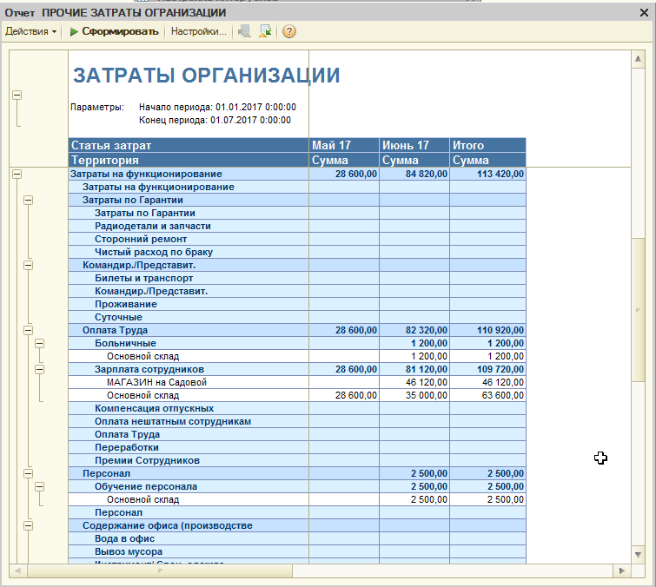Image resolution: width=656 pixels, height=587 pixels.
Task: Collapse the Оплата Труда group
Action: pos(28,330)
